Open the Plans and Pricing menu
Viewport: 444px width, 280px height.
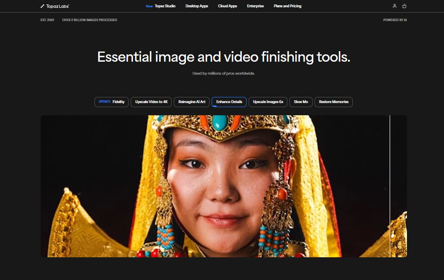(x=287, y=6)
